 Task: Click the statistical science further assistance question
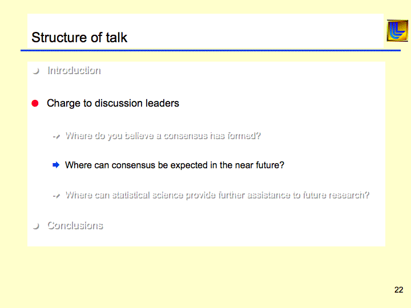217,195
